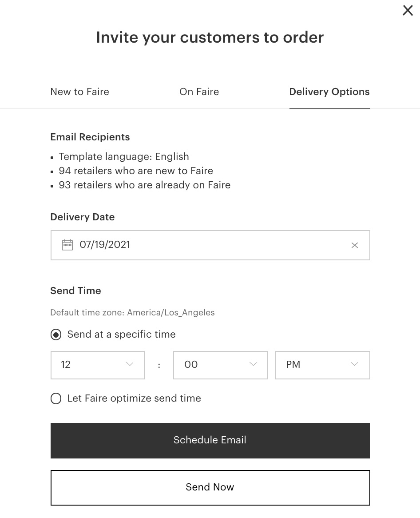Click the calendar icon in the date field
The height and width of the screenshot is (518, 420).
[67, 245]
